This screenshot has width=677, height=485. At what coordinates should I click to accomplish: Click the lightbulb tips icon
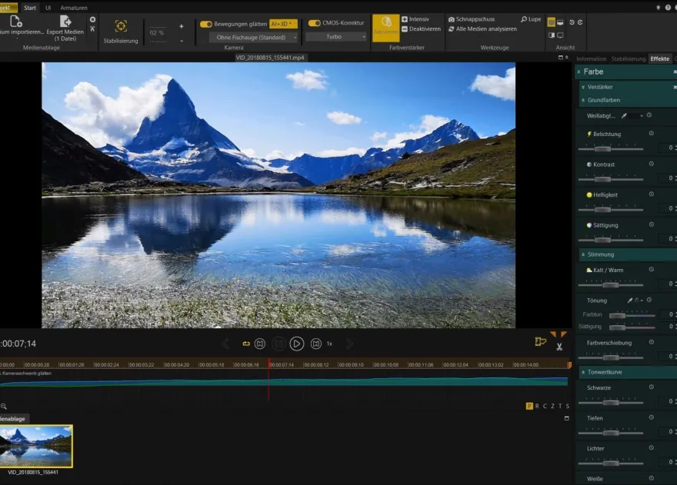[x=658, y=8]
